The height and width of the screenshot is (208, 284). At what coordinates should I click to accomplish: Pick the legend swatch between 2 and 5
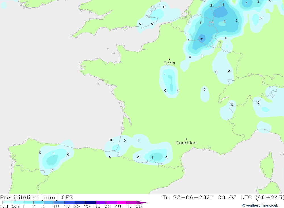(39, 202)
